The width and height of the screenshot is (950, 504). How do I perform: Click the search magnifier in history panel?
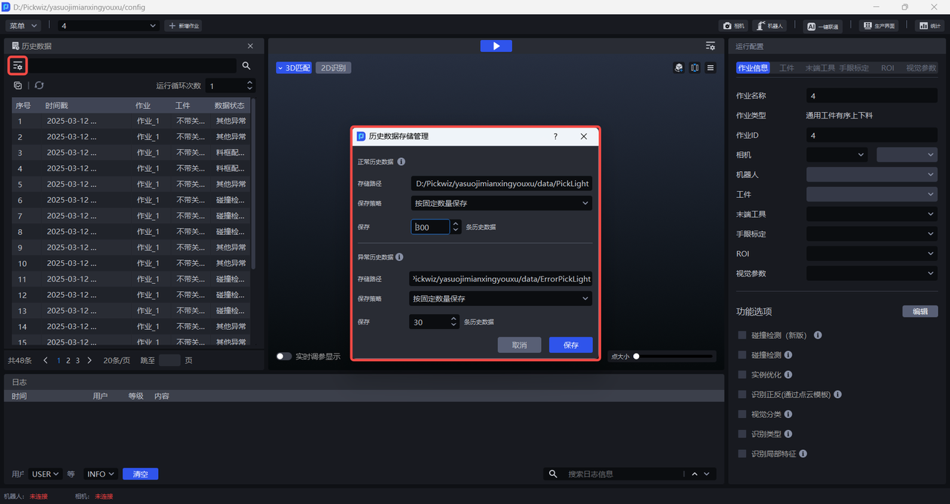(x=246, y=66)
